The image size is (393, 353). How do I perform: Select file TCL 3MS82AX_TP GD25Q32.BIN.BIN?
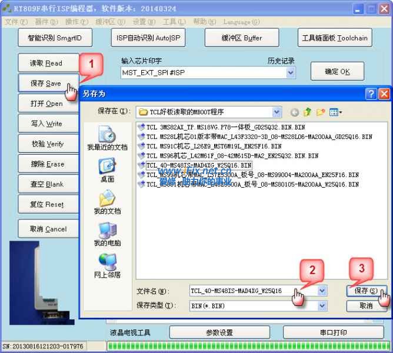(224, 127)
